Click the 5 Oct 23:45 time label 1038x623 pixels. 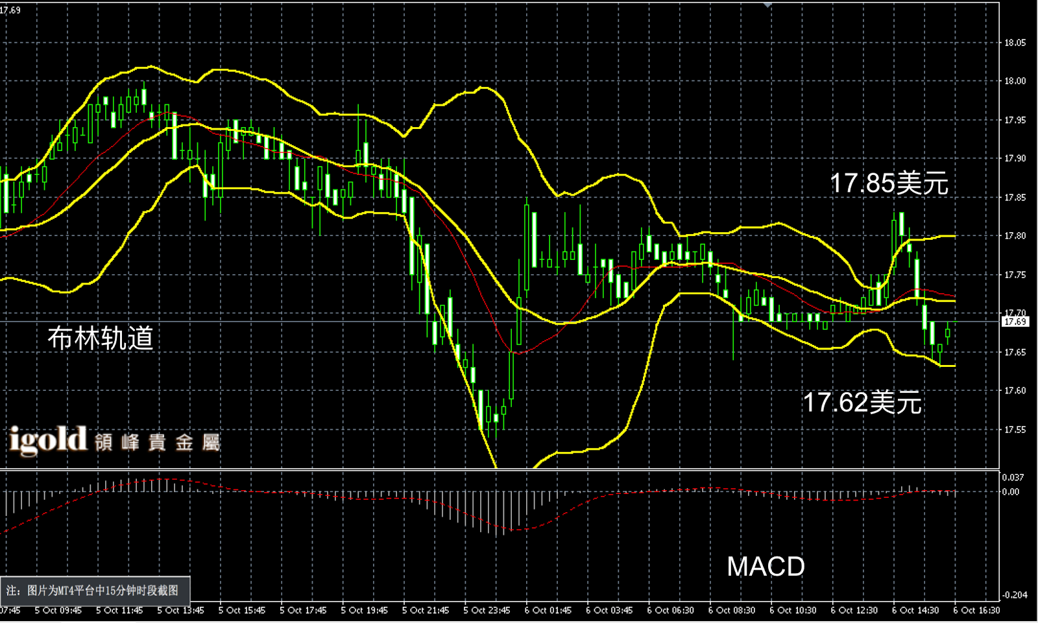[486, 611]
